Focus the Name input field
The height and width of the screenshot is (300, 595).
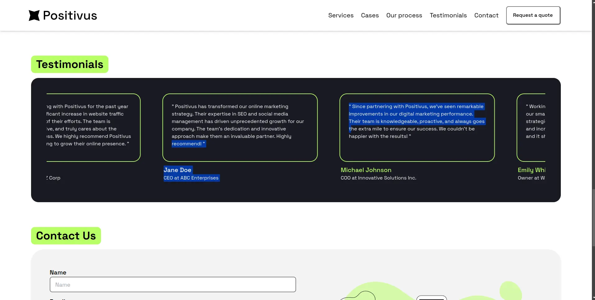click(173, 284)
